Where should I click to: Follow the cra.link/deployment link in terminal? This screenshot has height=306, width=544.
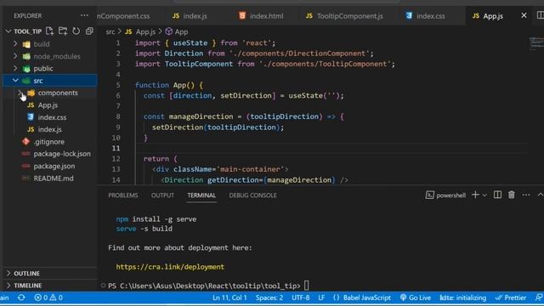coord(170,267)
